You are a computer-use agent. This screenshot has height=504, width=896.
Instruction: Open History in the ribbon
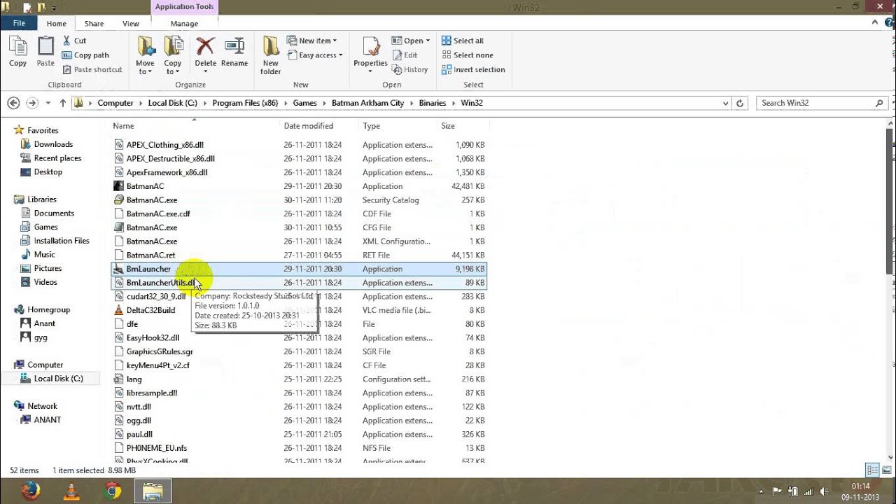point(410,69)
